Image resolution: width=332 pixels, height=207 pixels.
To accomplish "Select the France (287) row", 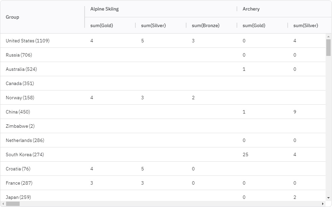I will tap(163, 183).
